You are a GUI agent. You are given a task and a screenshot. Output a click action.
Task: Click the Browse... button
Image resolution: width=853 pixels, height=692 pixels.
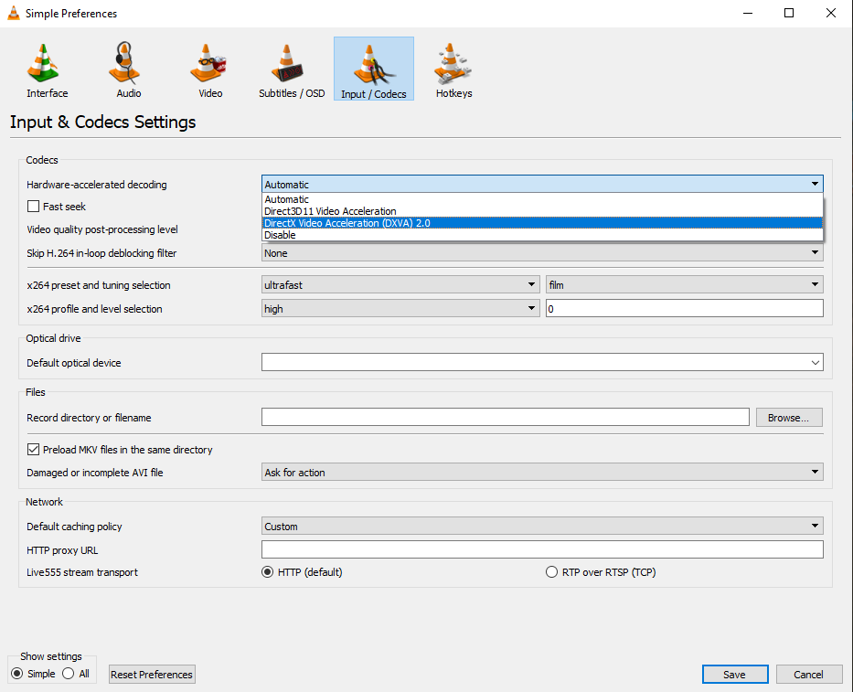[789, 417]
